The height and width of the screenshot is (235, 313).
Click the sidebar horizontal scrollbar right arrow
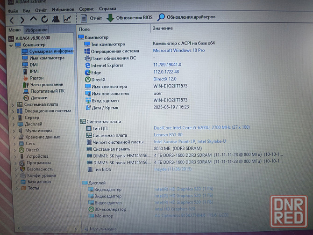click(x=76, y=229)
